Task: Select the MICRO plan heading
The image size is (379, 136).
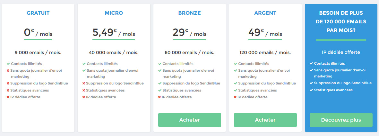Action: [x=114, y=13]
